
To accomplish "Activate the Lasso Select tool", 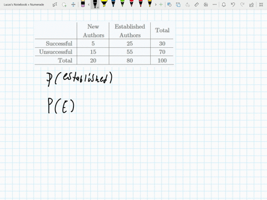I will point(64,4).
